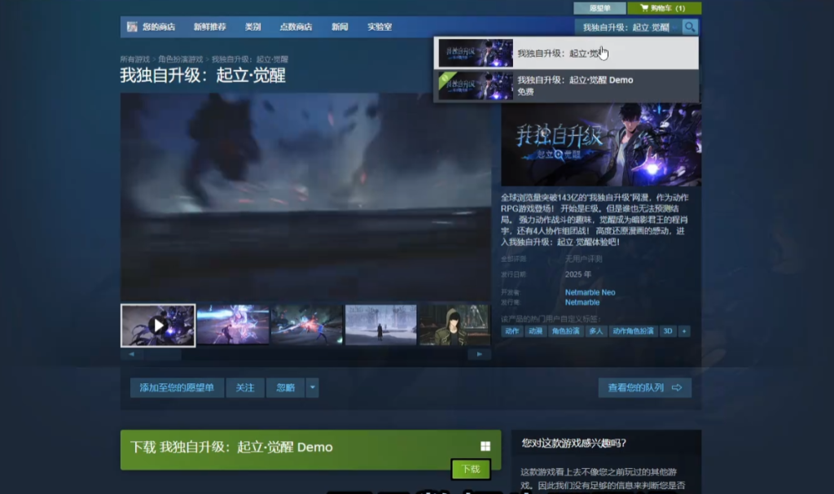This screenshot has height=494, width=834.
Task: Select the snowy scene screenshot thumbnail
Action: point(381,325)
